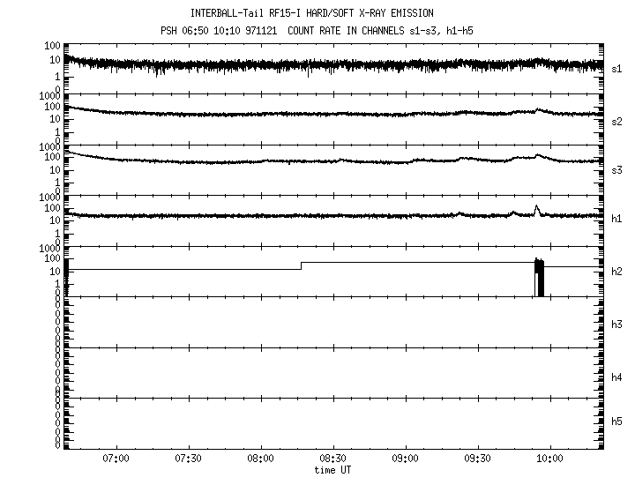Select the 09:30 time tick label
This screenshot has width=635, height=485.
click(477, 459)
